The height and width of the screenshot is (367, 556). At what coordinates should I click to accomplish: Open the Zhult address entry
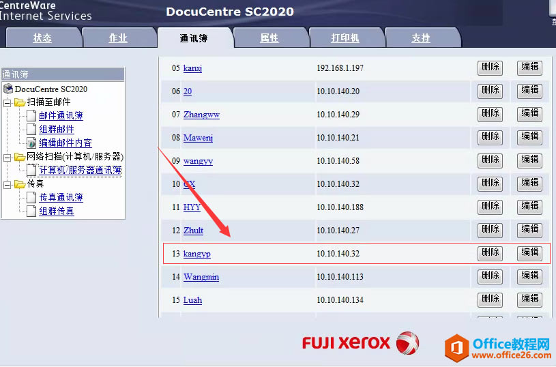(193, 231)
